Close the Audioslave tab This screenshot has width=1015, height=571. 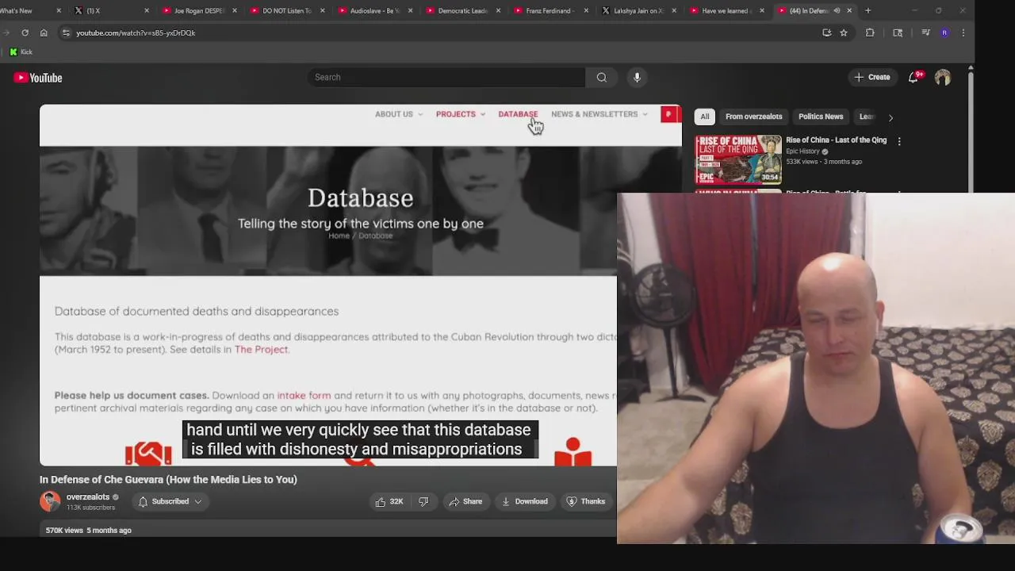point(411,10)
